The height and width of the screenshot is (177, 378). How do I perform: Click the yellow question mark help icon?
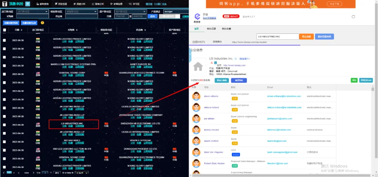click(42, 23)
